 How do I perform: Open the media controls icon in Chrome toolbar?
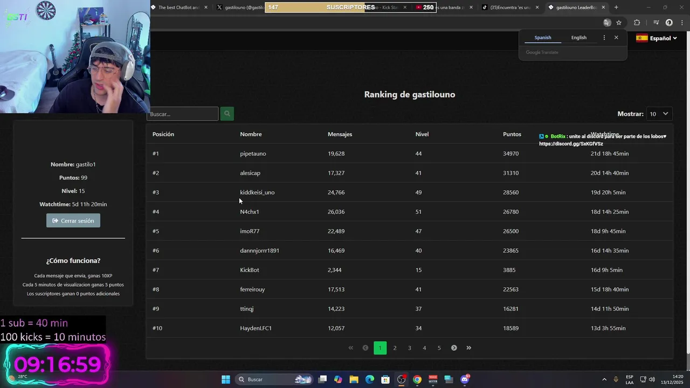[x=656, y=23]
